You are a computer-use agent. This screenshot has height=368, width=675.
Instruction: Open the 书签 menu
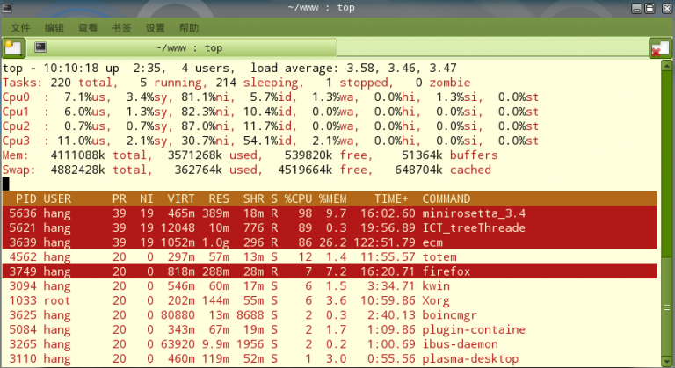pos(121,28)
